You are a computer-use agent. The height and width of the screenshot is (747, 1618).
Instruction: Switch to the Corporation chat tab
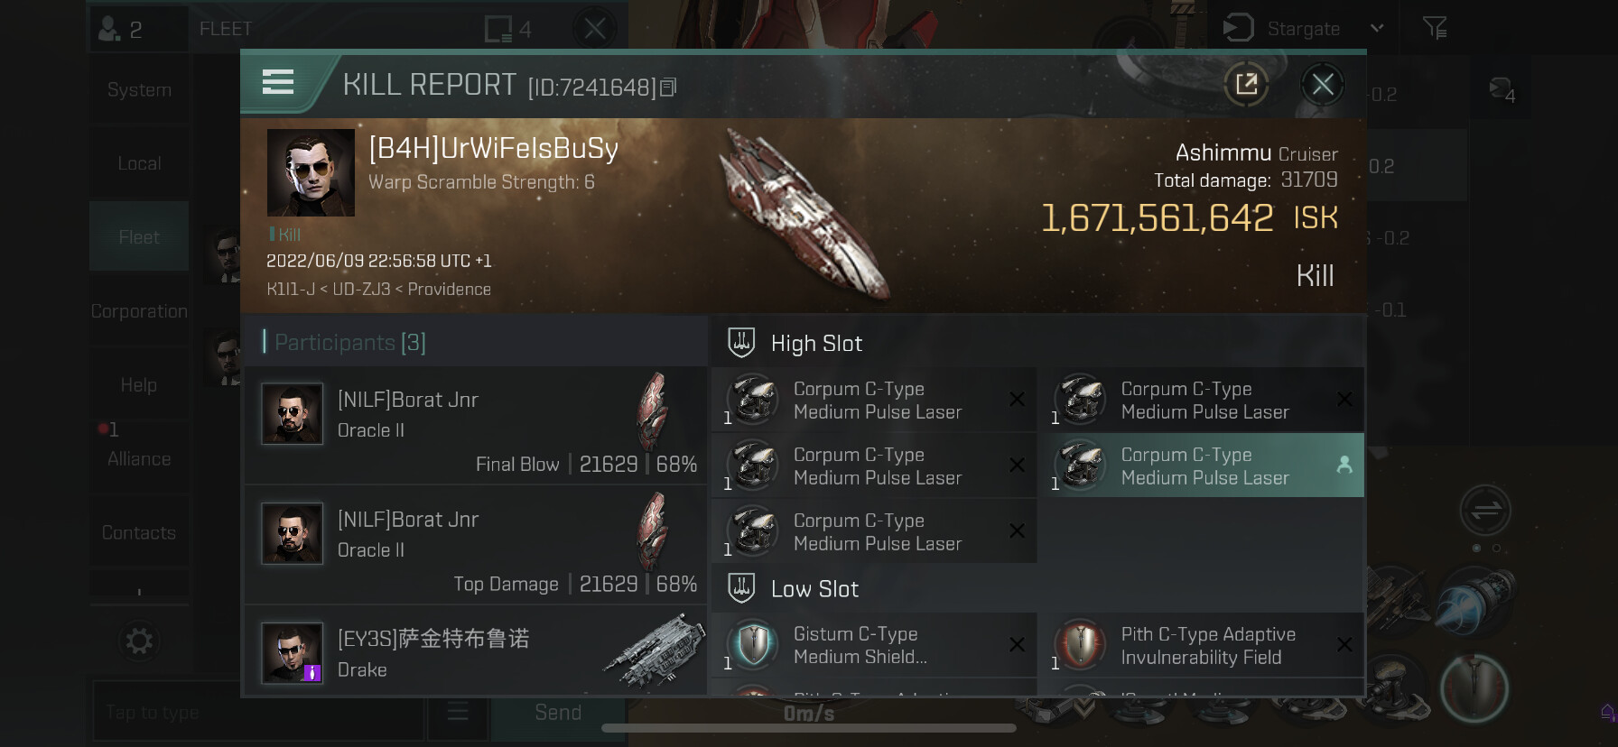click(x=139, y=311)
